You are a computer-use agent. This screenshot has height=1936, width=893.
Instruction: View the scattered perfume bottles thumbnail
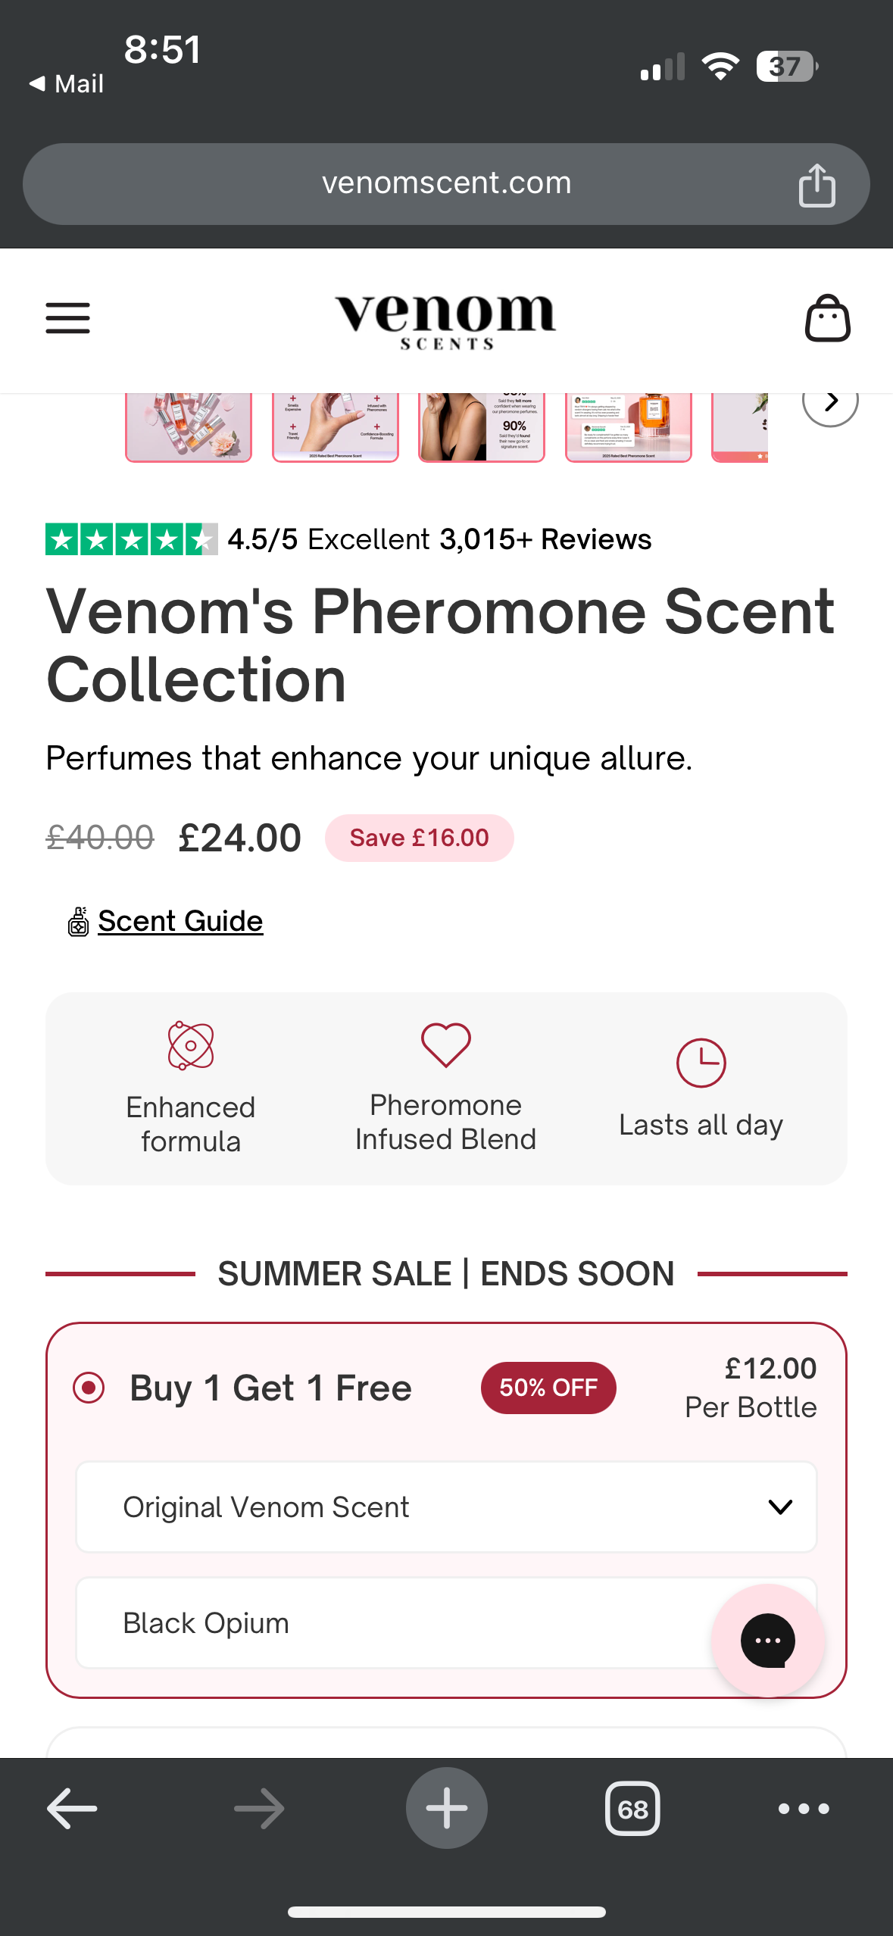tap(189, 427)
